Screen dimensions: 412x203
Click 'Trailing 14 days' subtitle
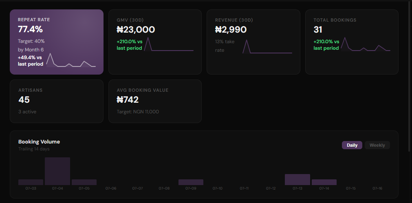pos(34,149)
